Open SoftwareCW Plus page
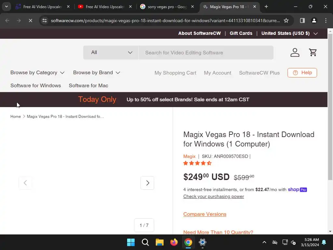Screen dimensions: 333x250 click(x=259, y=73)
